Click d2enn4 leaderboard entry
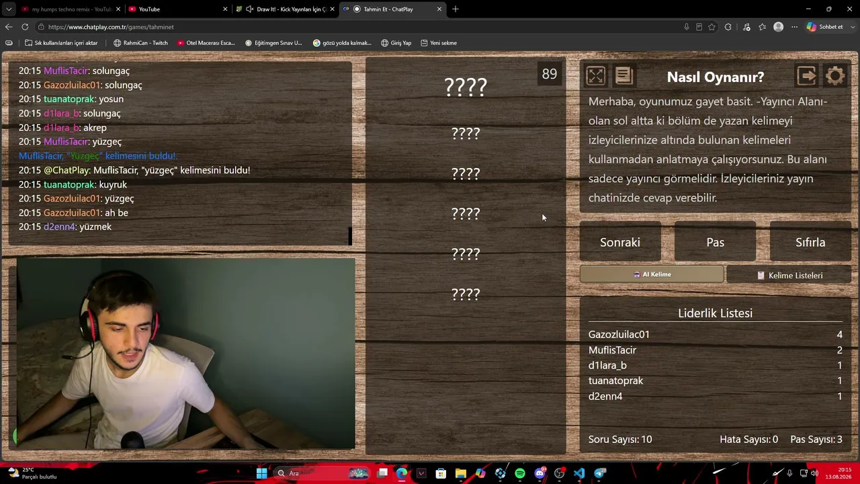860x484 pixels. 605,396
